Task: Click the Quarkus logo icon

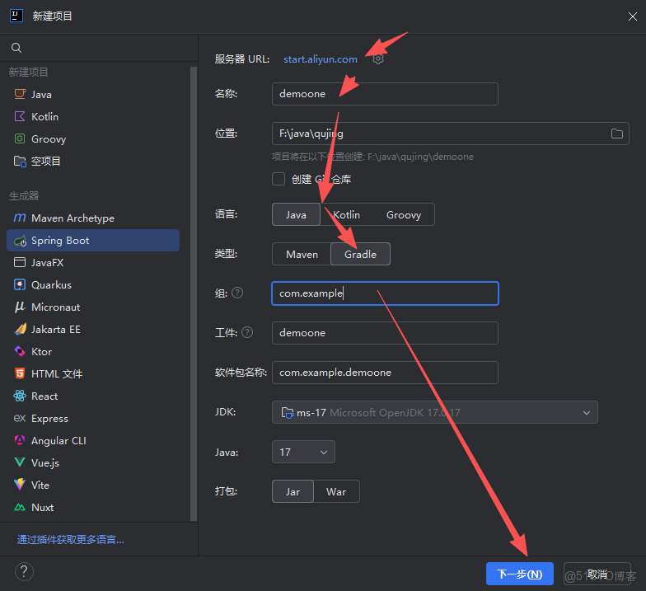Action: pyautogui.click(x=20, y=285)
